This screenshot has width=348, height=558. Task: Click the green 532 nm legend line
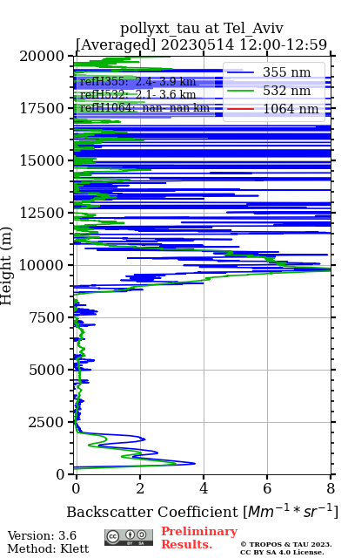[240, 91]
